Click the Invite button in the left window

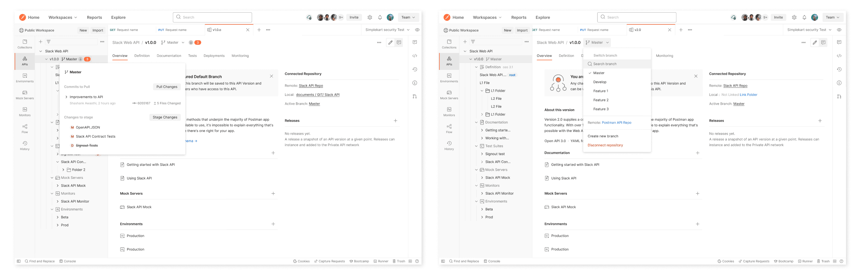click(354, 17)
